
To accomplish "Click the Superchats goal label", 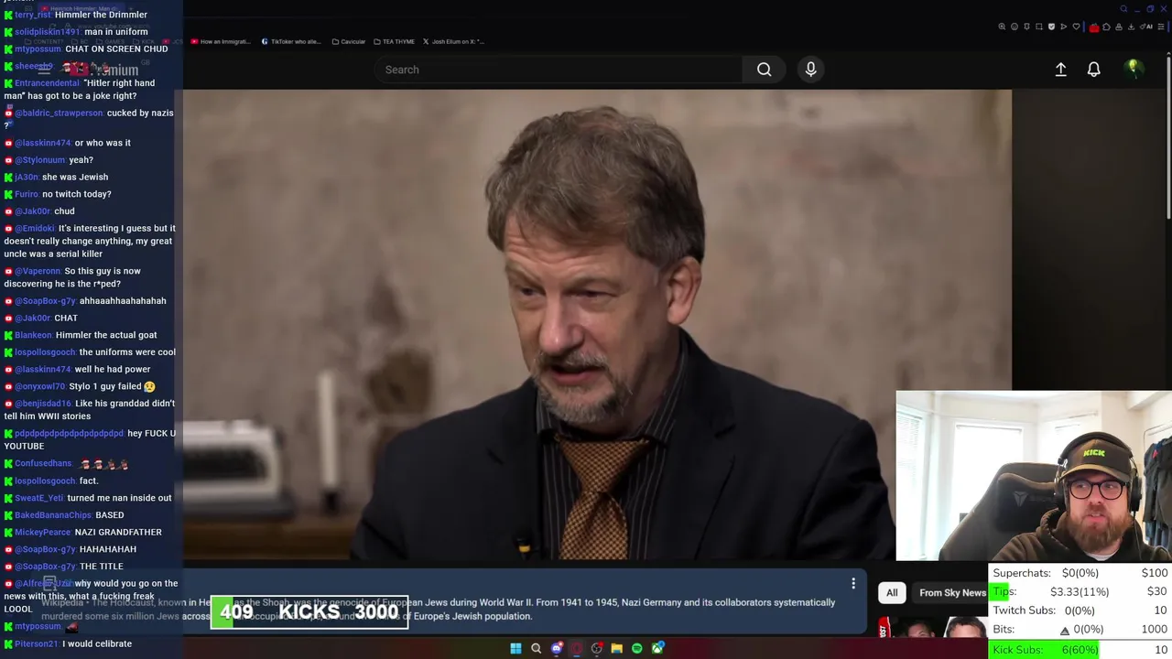I will 1022,573.
